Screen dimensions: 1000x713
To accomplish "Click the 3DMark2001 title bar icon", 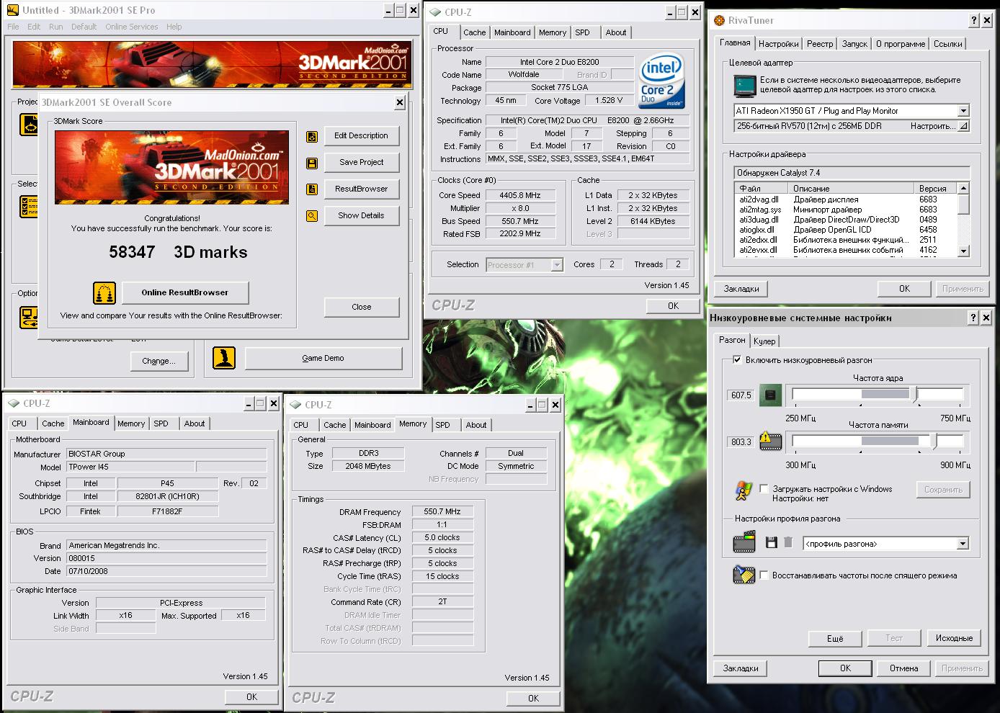I will coord(12,10).
